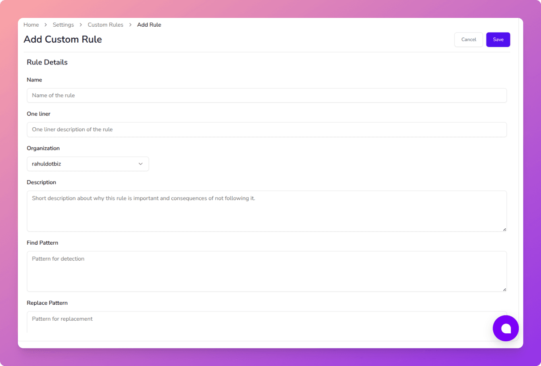
Task: Open Custom Rules breadcrumb link
Action: [x=105, y=25]
